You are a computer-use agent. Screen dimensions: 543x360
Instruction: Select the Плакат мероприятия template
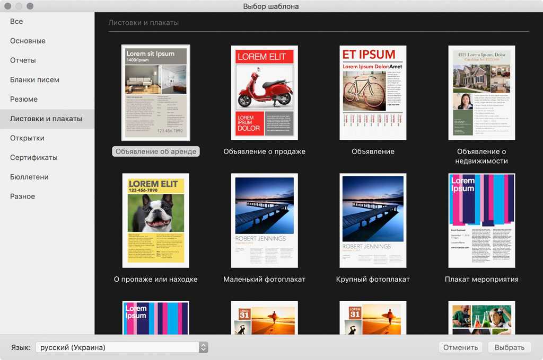(x=481, y=220)
